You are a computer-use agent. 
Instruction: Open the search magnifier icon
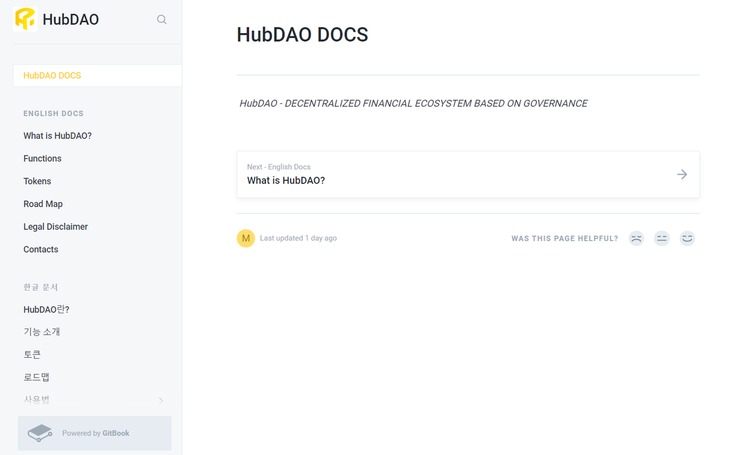(x=162, y=20)
